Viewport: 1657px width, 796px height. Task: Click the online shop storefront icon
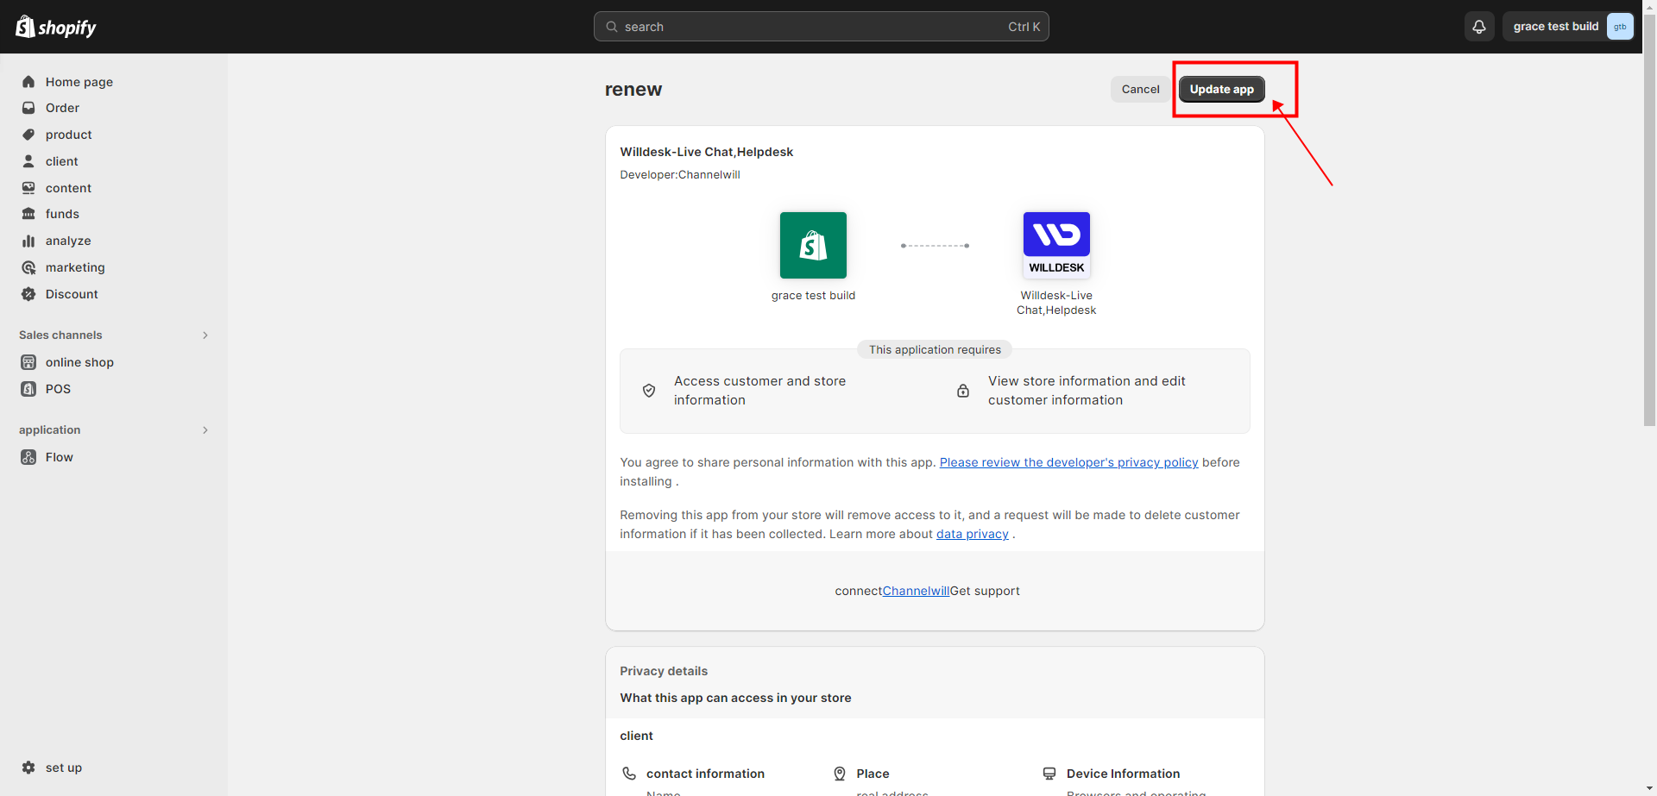coord(28,362)
